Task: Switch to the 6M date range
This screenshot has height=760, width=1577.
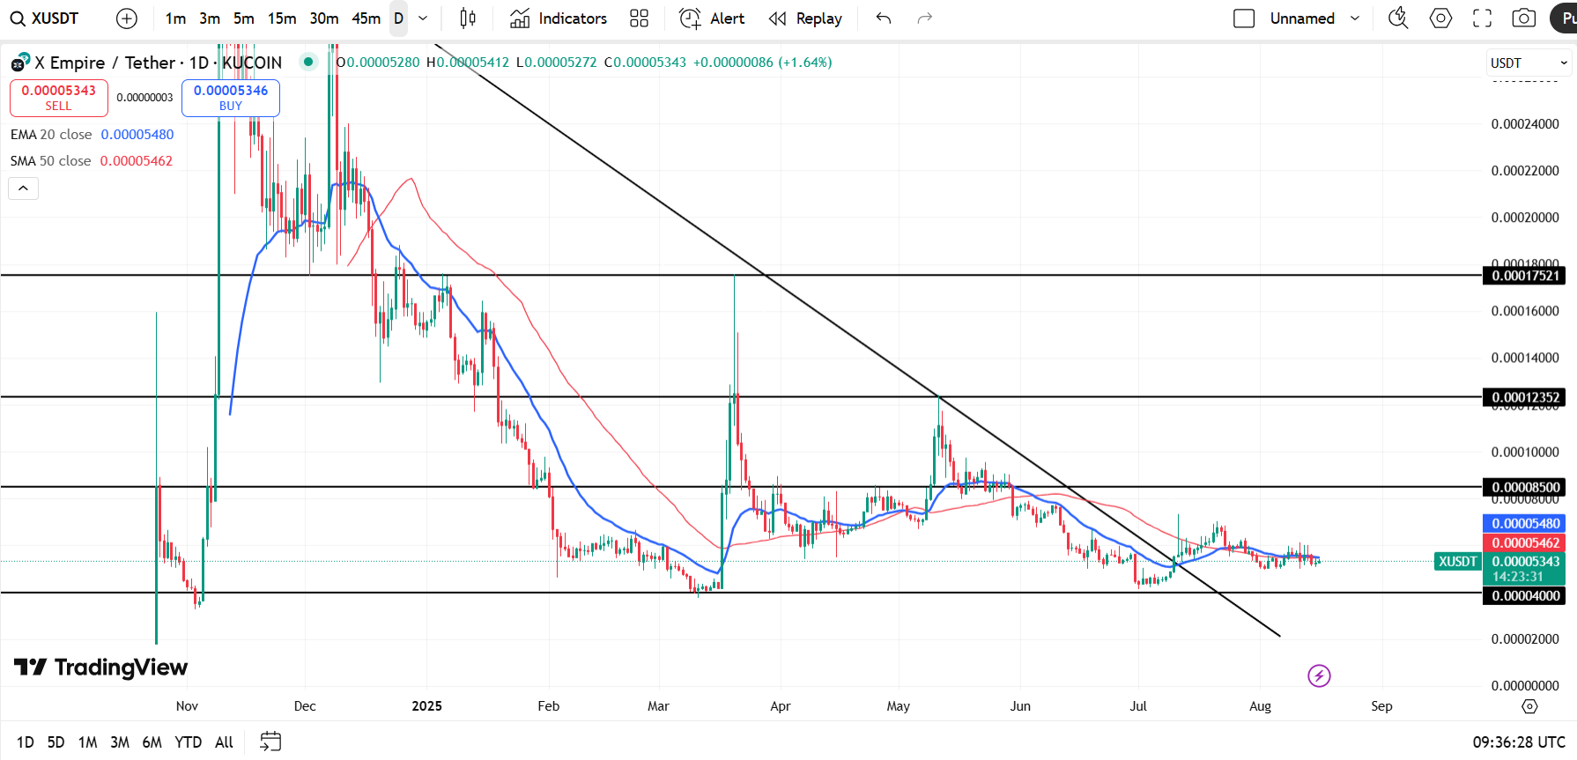Action: click(152, 742)
